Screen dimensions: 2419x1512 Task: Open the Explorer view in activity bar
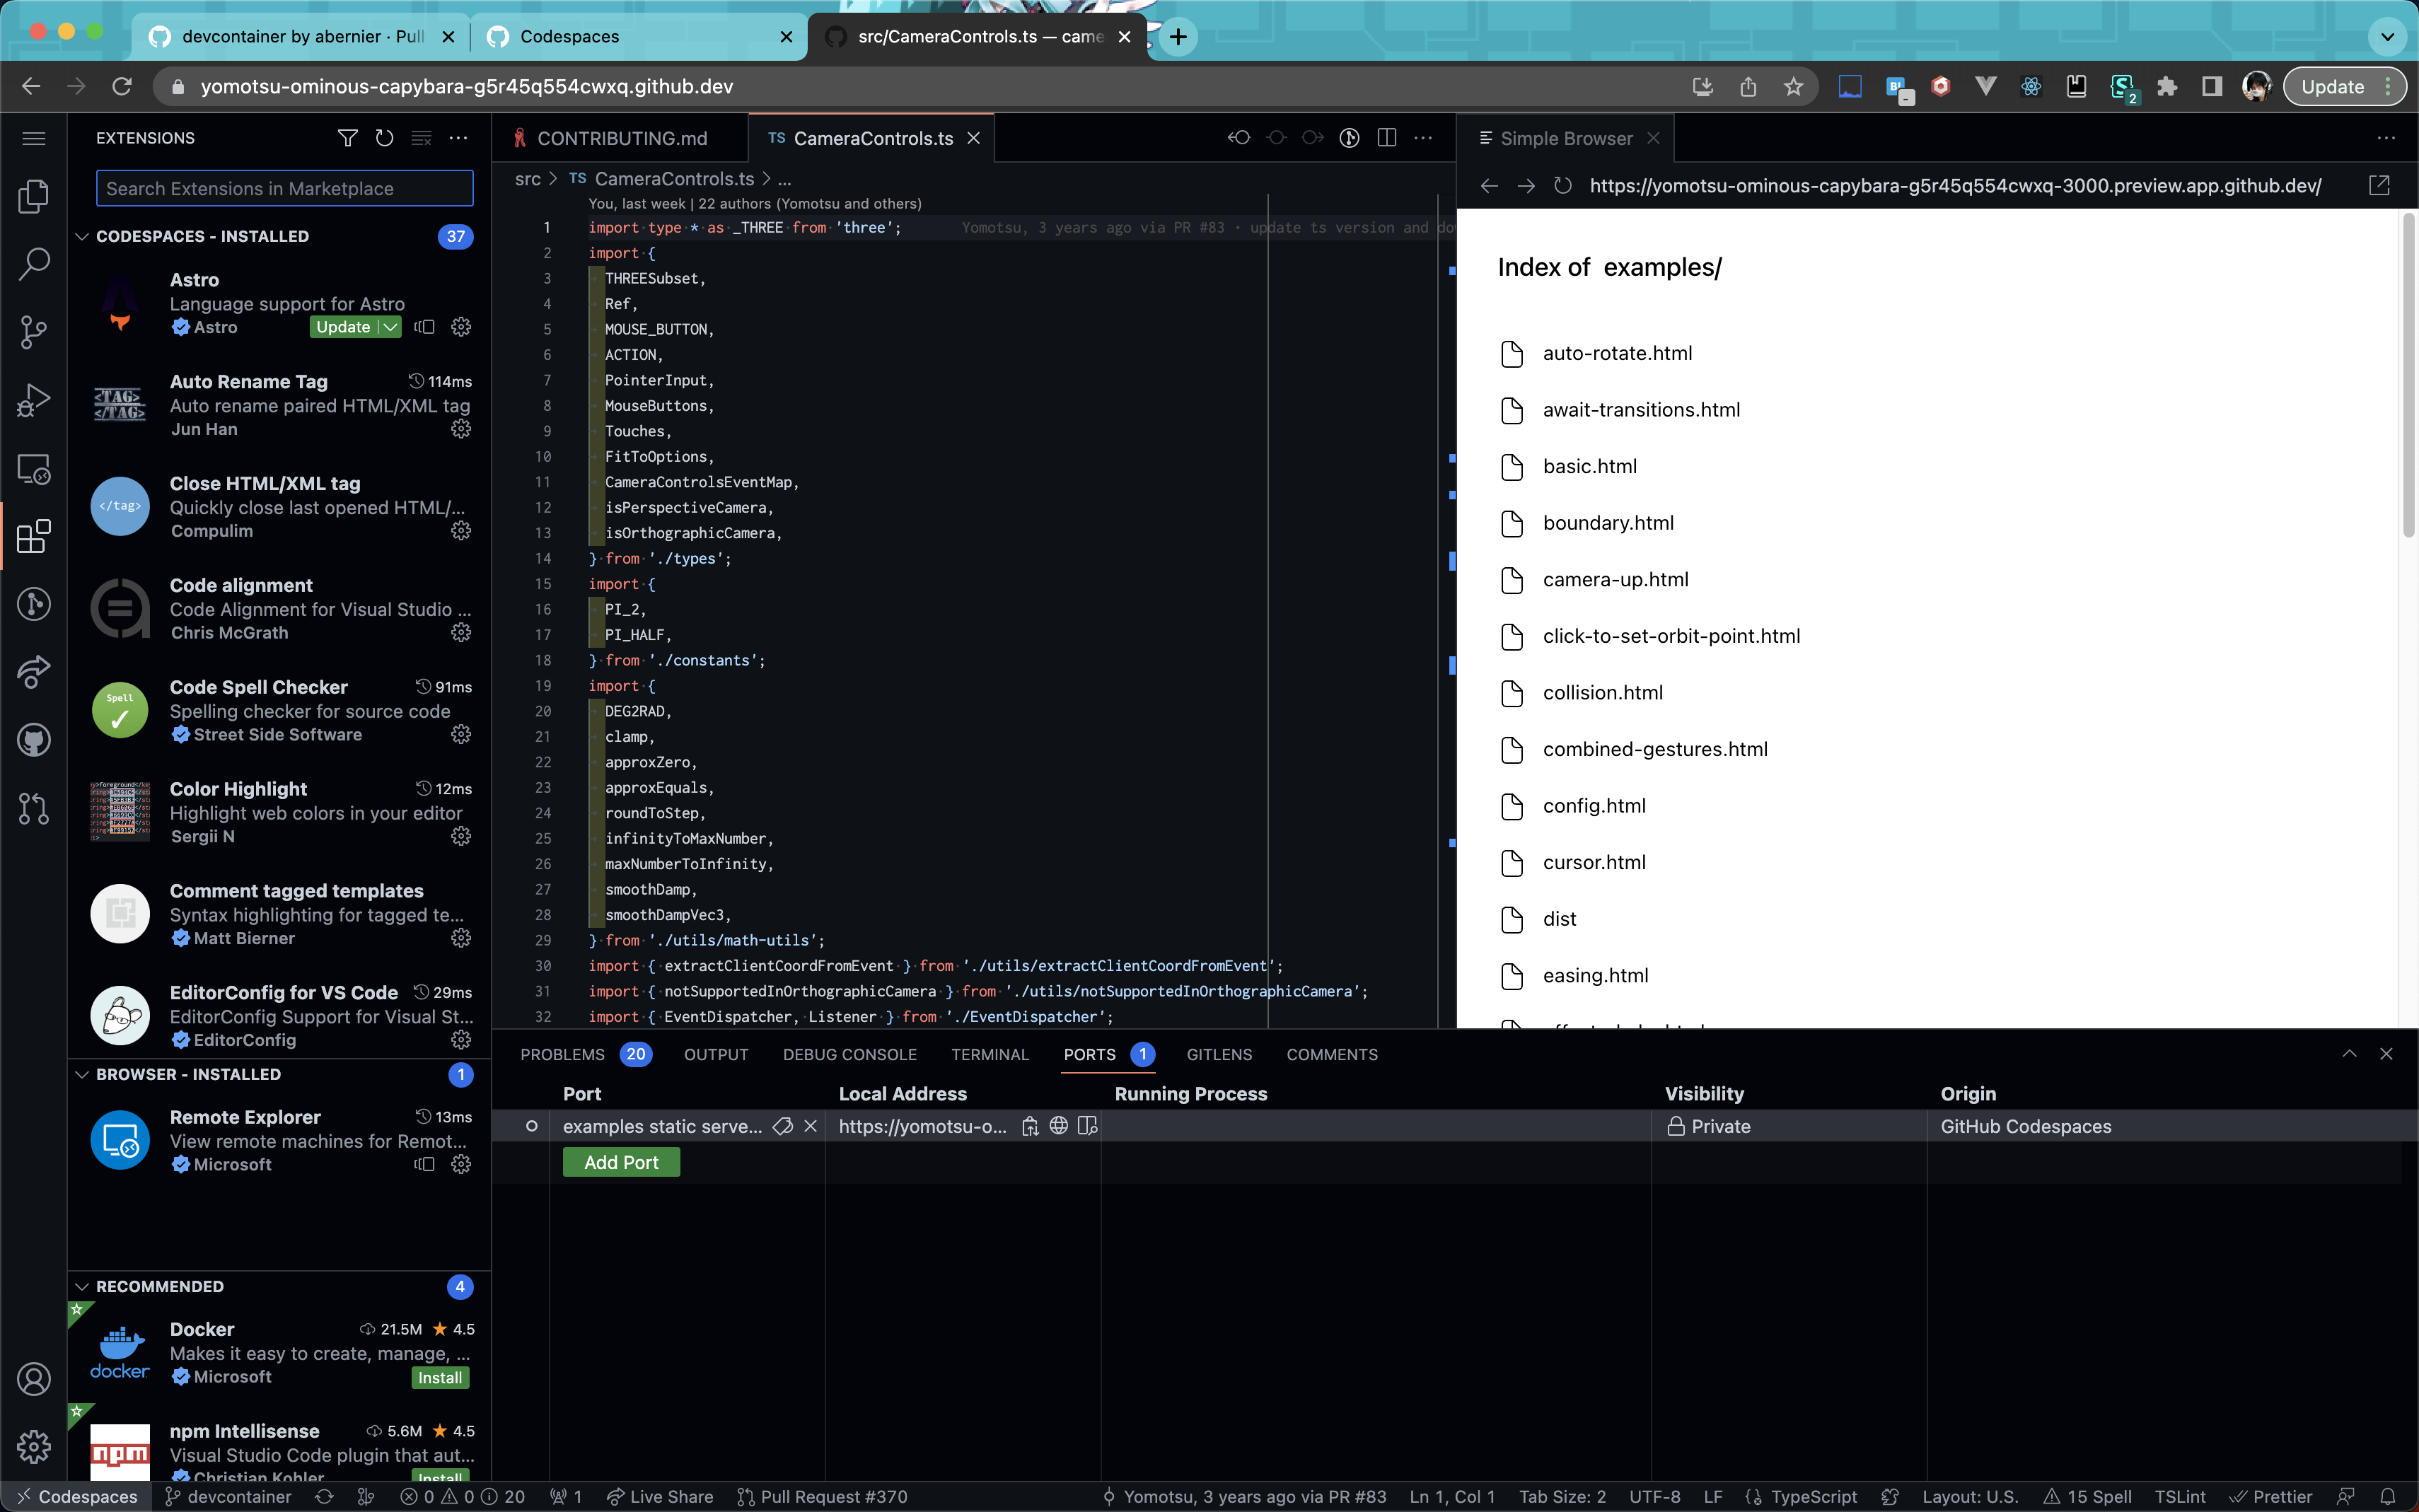34,196
